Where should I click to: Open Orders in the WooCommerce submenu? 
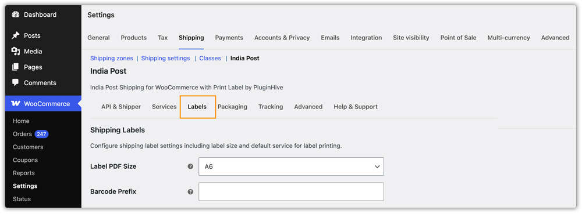[22, 134]
